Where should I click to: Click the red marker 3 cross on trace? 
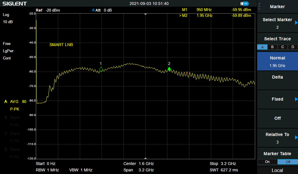187,73
